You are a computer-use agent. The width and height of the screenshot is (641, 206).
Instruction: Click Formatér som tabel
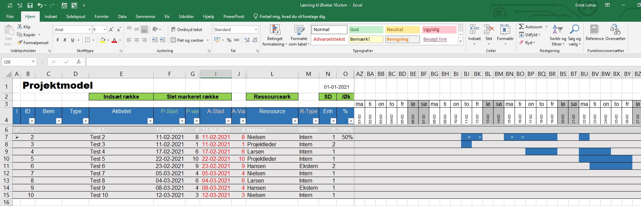click(x=299, y=36)
